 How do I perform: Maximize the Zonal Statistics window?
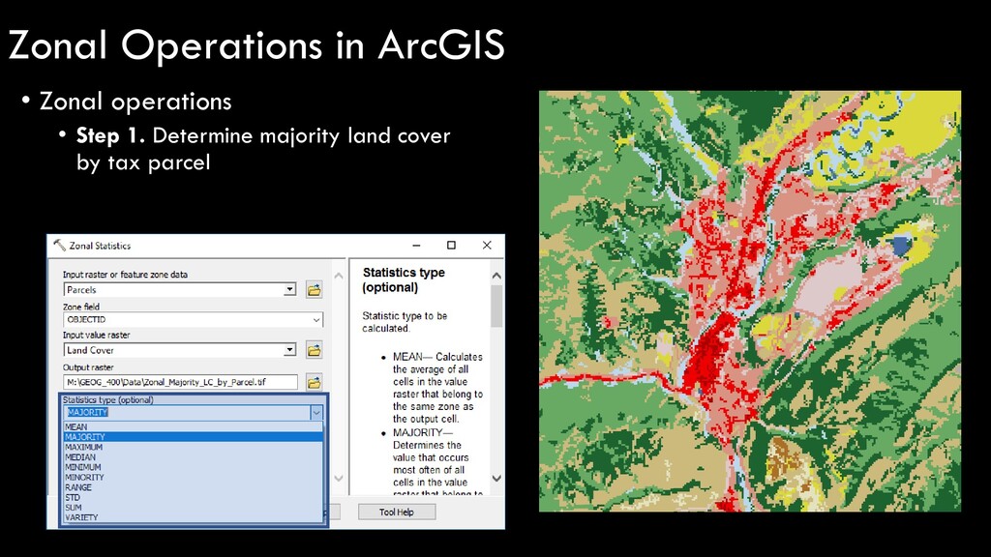(451, 245)
